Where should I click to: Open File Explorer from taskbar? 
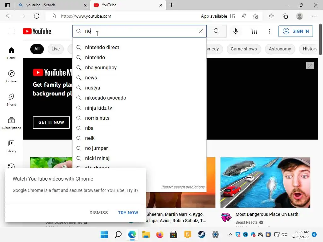[146, 234]
